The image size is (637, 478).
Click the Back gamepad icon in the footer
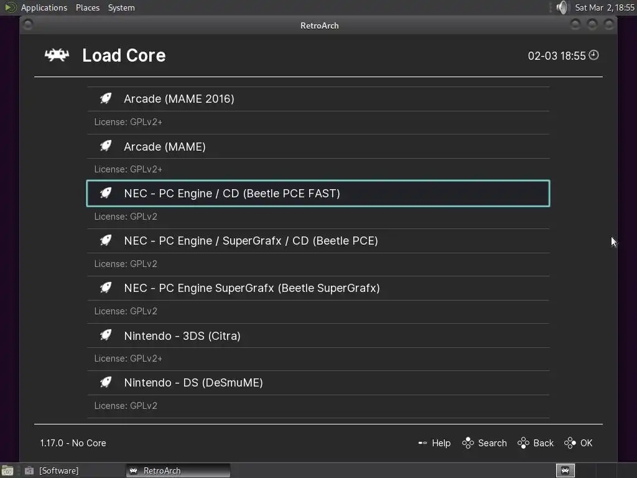[523, 443]
